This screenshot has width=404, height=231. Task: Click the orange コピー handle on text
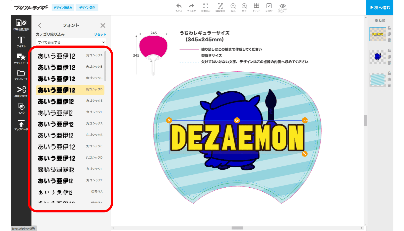click(x=305, y=120)
